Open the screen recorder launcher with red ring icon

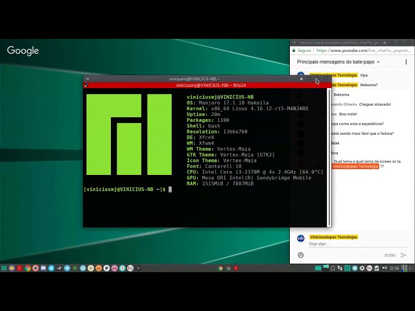tap(36, 268)
